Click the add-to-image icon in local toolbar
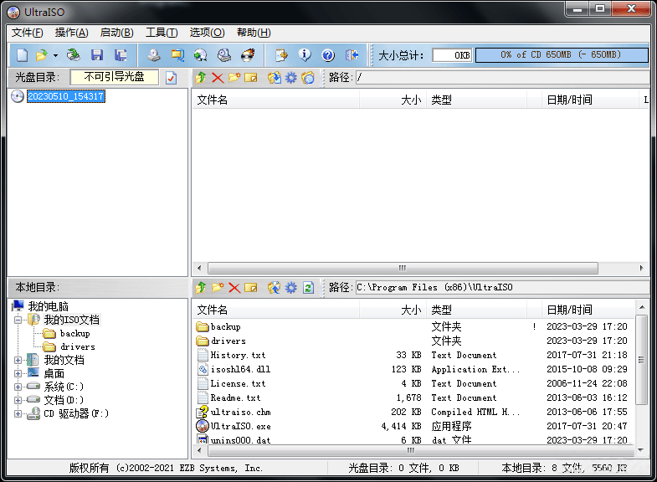657x482 pixels. (x=274, y=288)
